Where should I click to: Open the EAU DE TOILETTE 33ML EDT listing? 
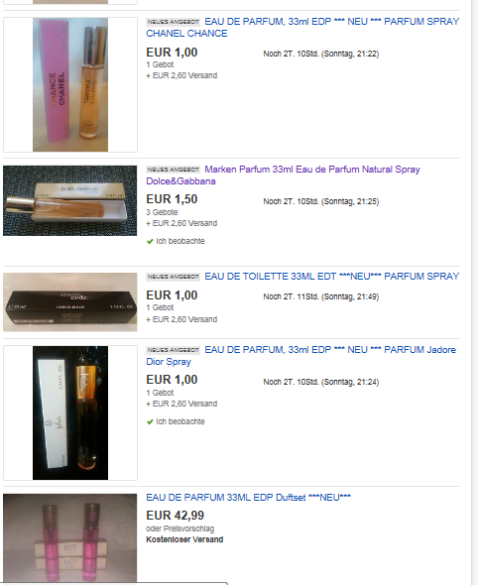click(x=332, y=277)
